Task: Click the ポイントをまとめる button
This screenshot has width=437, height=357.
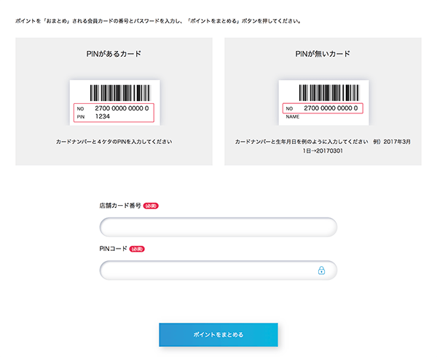Action: tap(219, 334)
